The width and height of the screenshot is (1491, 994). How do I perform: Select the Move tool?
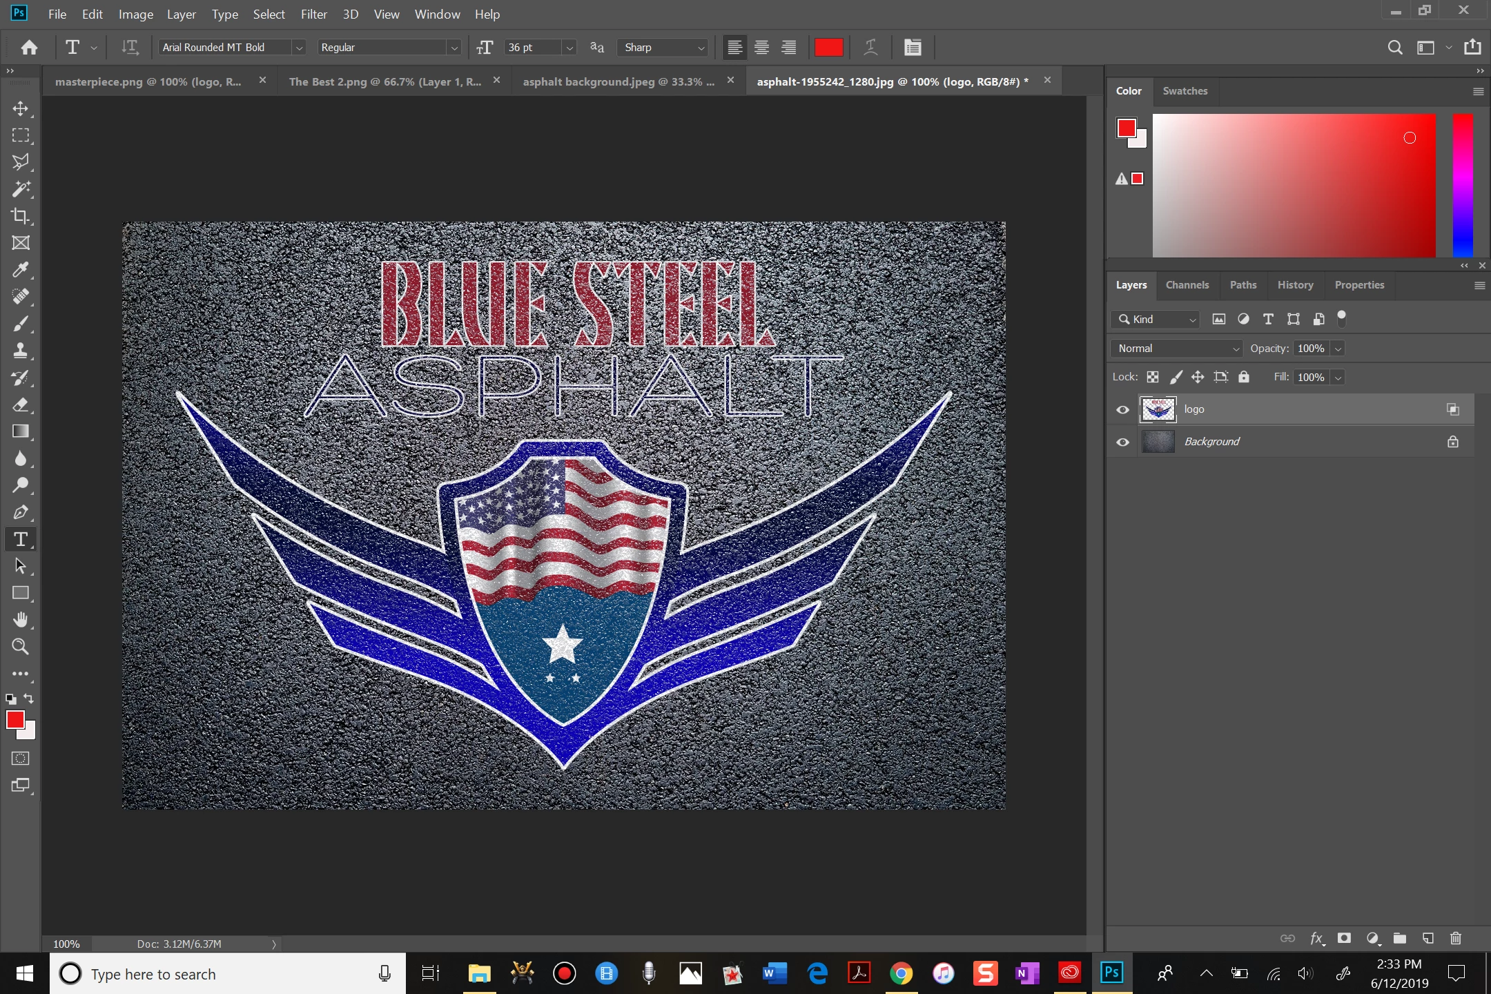point(21,109)
